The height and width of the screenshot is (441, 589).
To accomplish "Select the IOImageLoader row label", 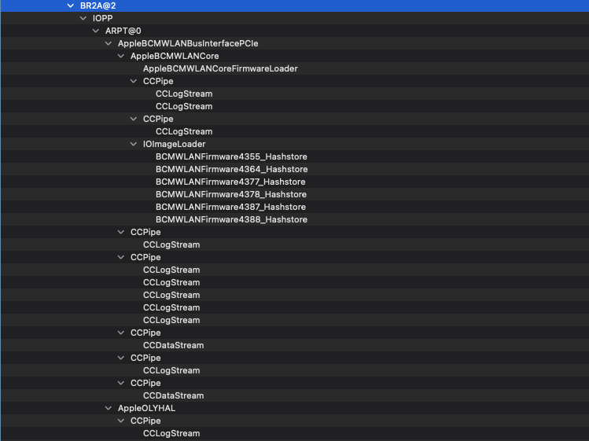I will coord(175,144).
